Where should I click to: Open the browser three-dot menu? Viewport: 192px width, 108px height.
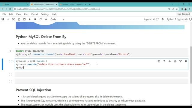pyautogui.click(x=189, y=9)
